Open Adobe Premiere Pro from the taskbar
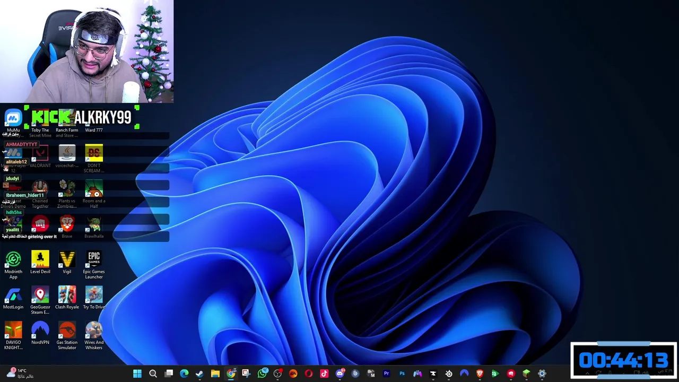This screenshot has width=679, height=382. point(387,374)
